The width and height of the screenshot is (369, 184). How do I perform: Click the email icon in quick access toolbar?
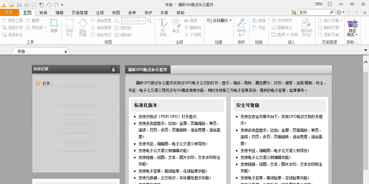pyautogui.click(x=34, y=5)
